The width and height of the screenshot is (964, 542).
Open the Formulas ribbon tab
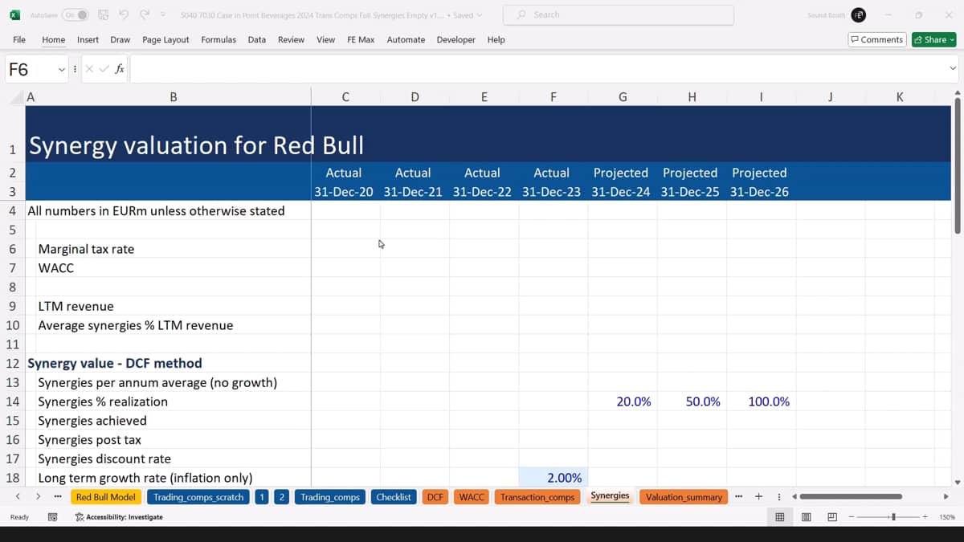(219, 39)
